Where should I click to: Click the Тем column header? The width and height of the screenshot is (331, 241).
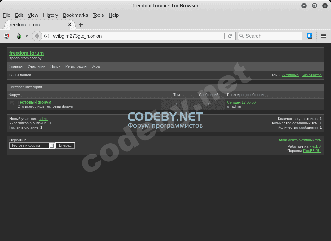[177, 95]
